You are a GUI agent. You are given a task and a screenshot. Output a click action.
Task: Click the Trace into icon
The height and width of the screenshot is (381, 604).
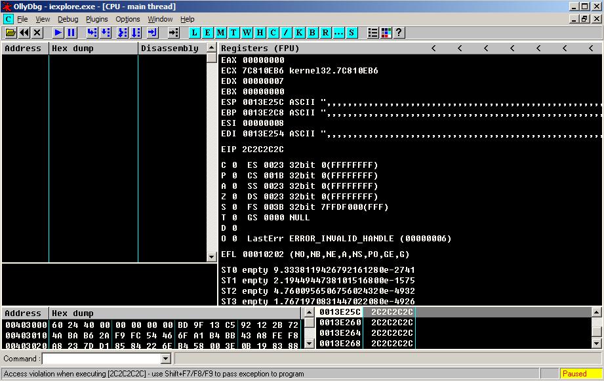[123, 33]
